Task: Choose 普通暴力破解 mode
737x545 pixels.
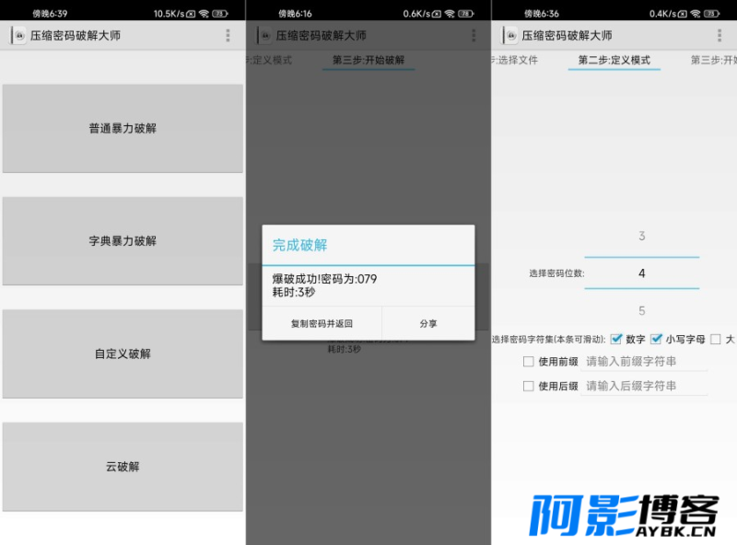Action: click(x=123, y=128)
